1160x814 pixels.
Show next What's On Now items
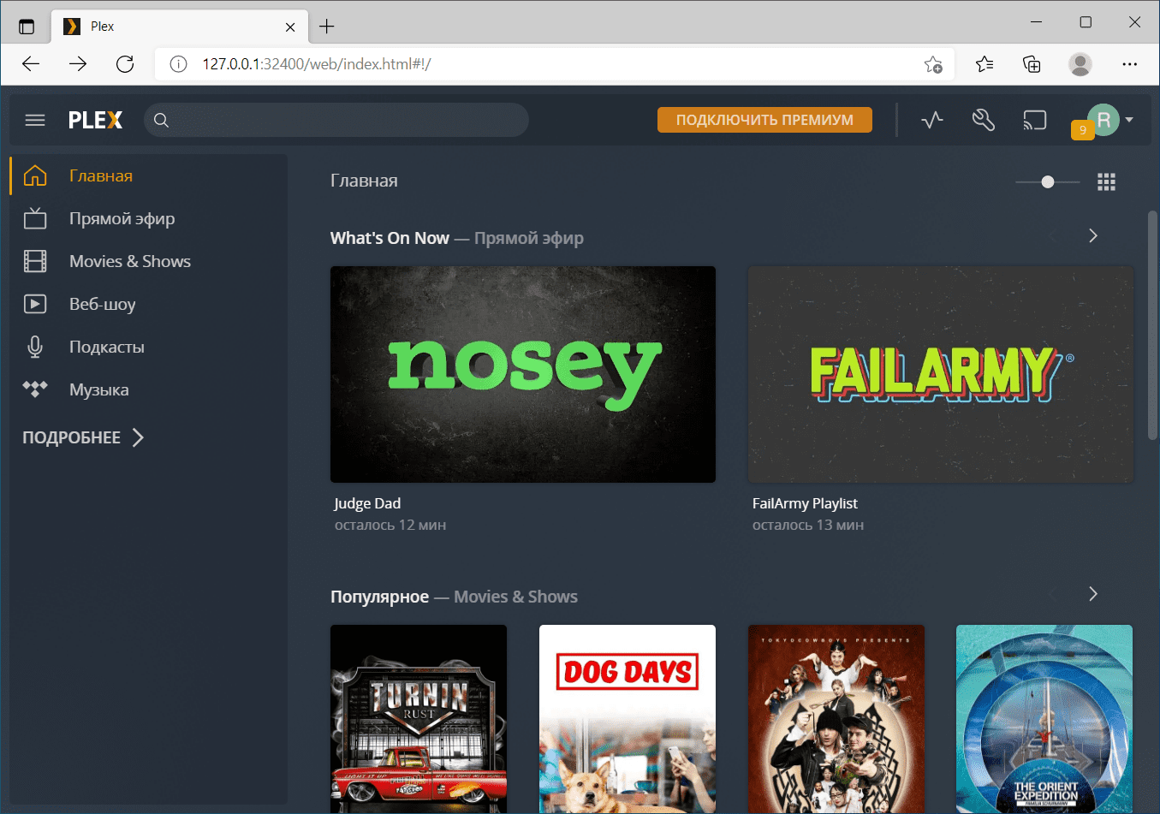[x=1093, y=235]
